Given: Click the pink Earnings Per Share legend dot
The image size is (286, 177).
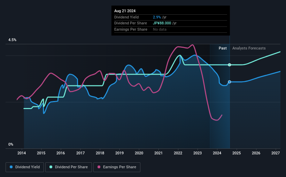Looking at the screenshot, I should click(x=99, y=167).
